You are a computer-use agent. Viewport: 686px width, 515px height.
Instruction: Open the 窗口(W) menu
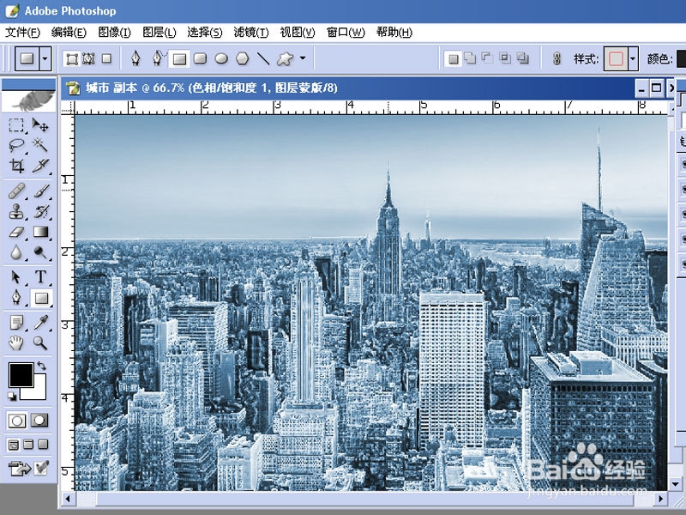pos(346,33)
